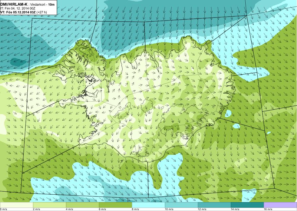Image resolution: width=297 pixels, height=211 pixels.
Task: Select the pale cyan 8–10 m/s legend swatch
Action: (x=148, y=205)
